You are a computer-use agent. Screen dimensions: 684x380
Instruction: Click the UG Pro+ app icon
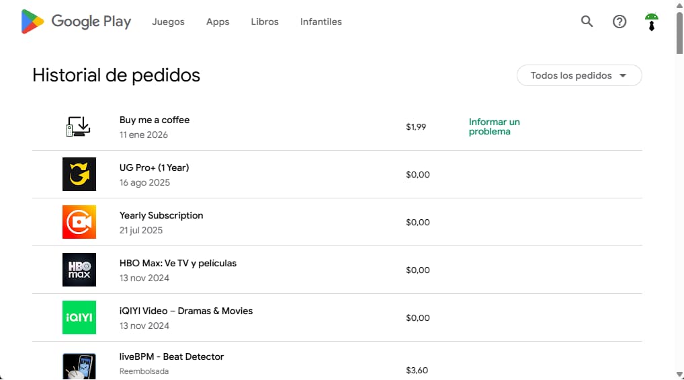[x=79, y=174]
